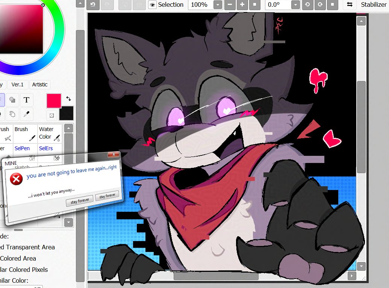
Task: Reset canvas rotation with square button
Action: 333,5
